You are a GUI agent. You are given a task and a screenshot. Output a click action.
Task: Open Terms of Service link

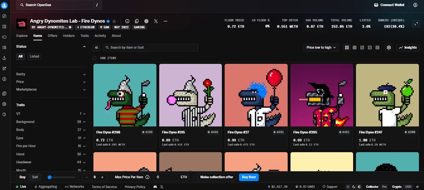(104, 187)
